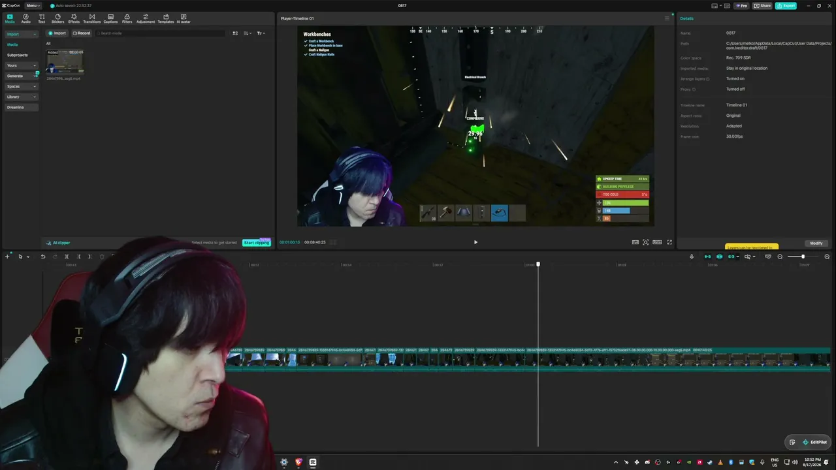Play the video in the player
836x470 pixels.
pyautogui.click(x=475, y=242)
